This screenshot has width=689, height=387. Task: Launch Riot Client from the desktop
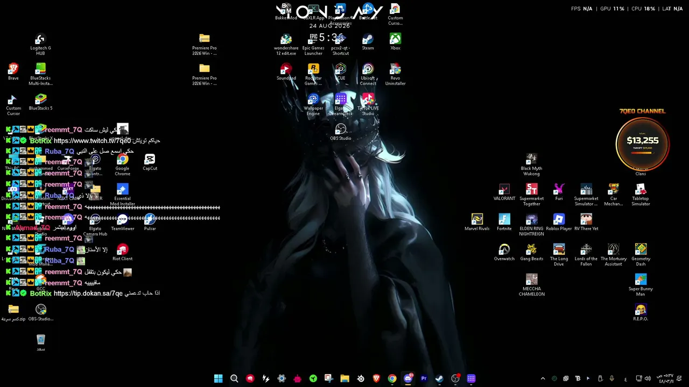pos(122,253)
